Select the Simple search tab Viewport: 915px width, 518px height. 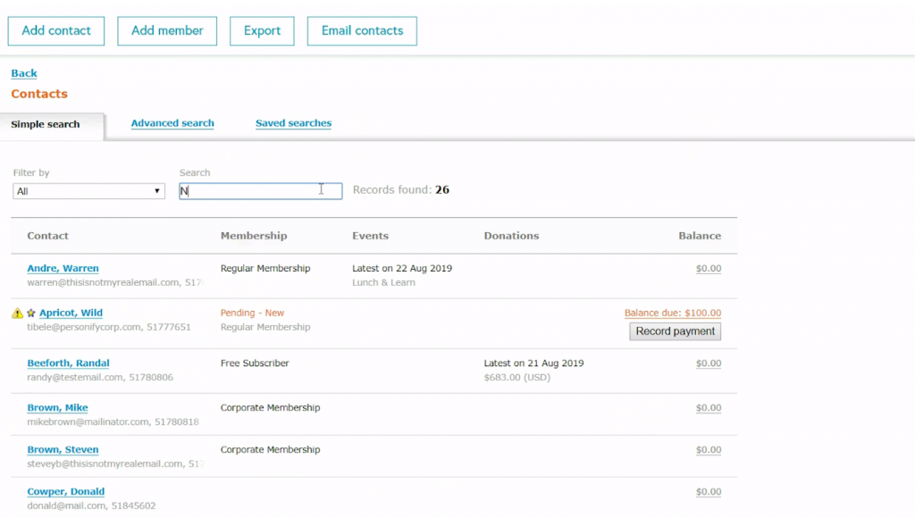click(46, 124)
